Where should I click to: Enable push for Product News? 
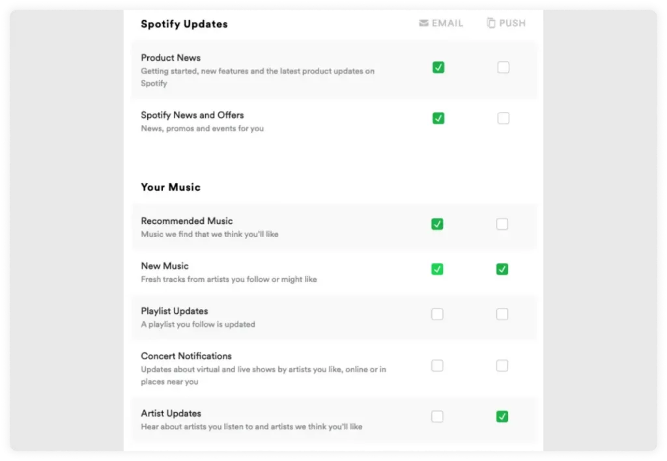(504, 67)
